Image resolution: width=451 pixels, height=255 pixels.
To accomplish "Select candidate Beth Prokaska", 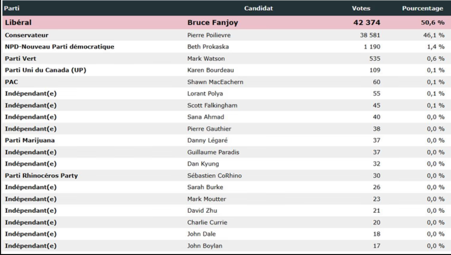I will click(208, 47).
